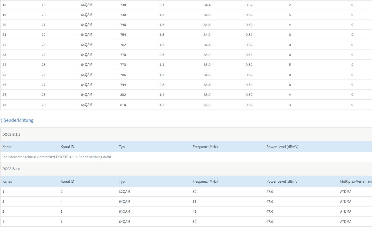Click frequency 46 in upstream channel 3
Viewport: 372px width, 231px height.
click(195, 211)
